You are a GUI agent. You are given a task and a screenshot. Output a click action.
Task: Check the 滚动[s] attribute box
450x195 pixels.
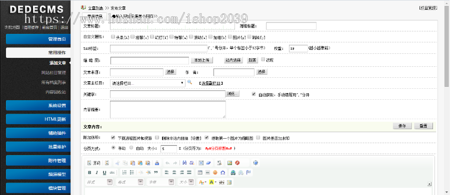(x=191, y=36)
